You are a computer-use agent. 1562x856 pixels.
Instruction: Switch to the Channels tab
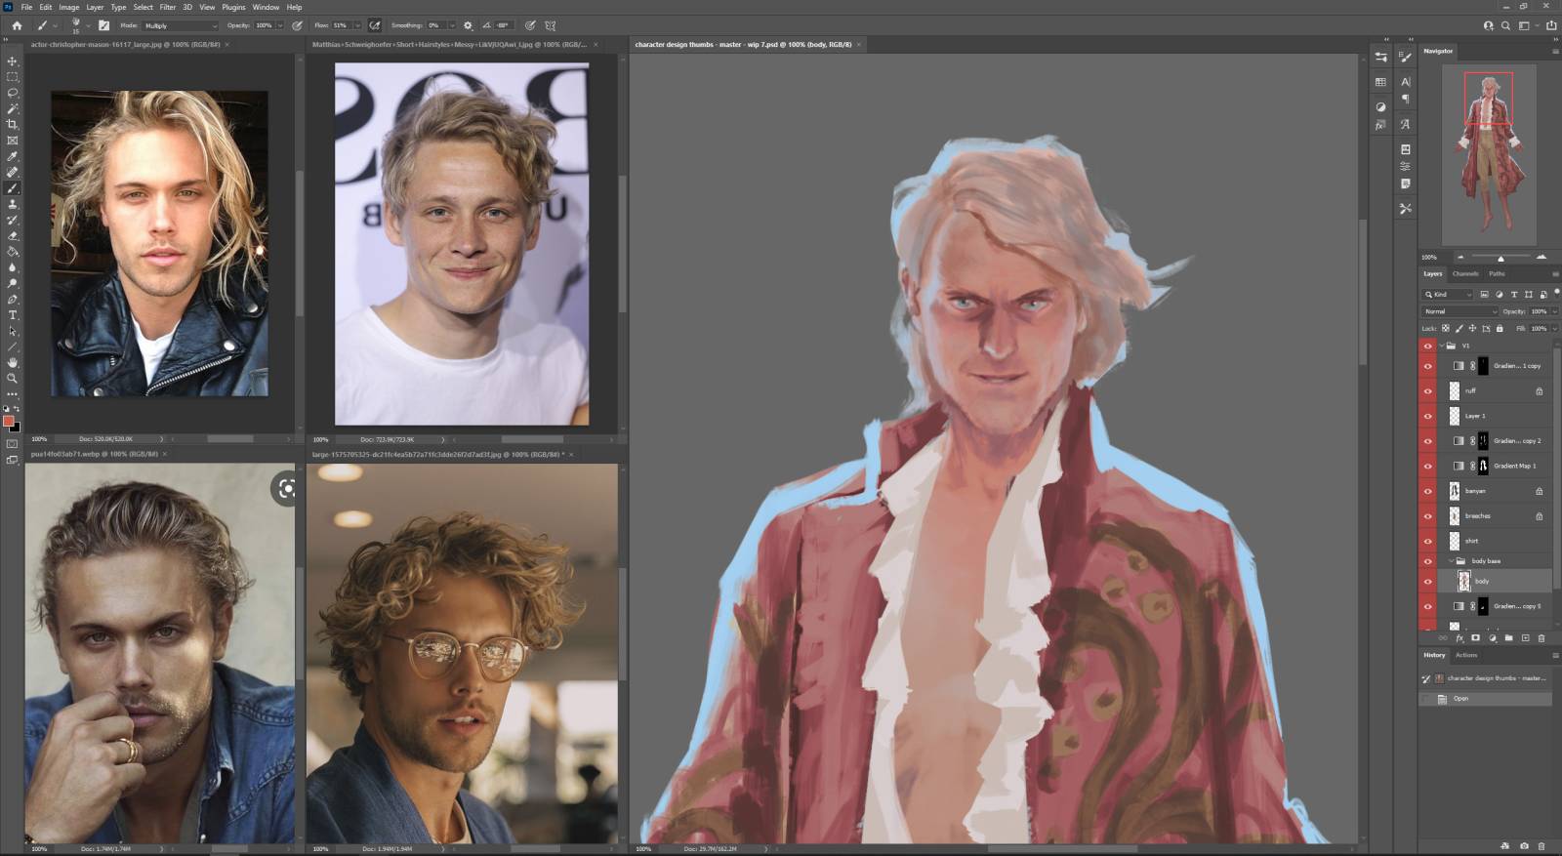[1464, 274]
